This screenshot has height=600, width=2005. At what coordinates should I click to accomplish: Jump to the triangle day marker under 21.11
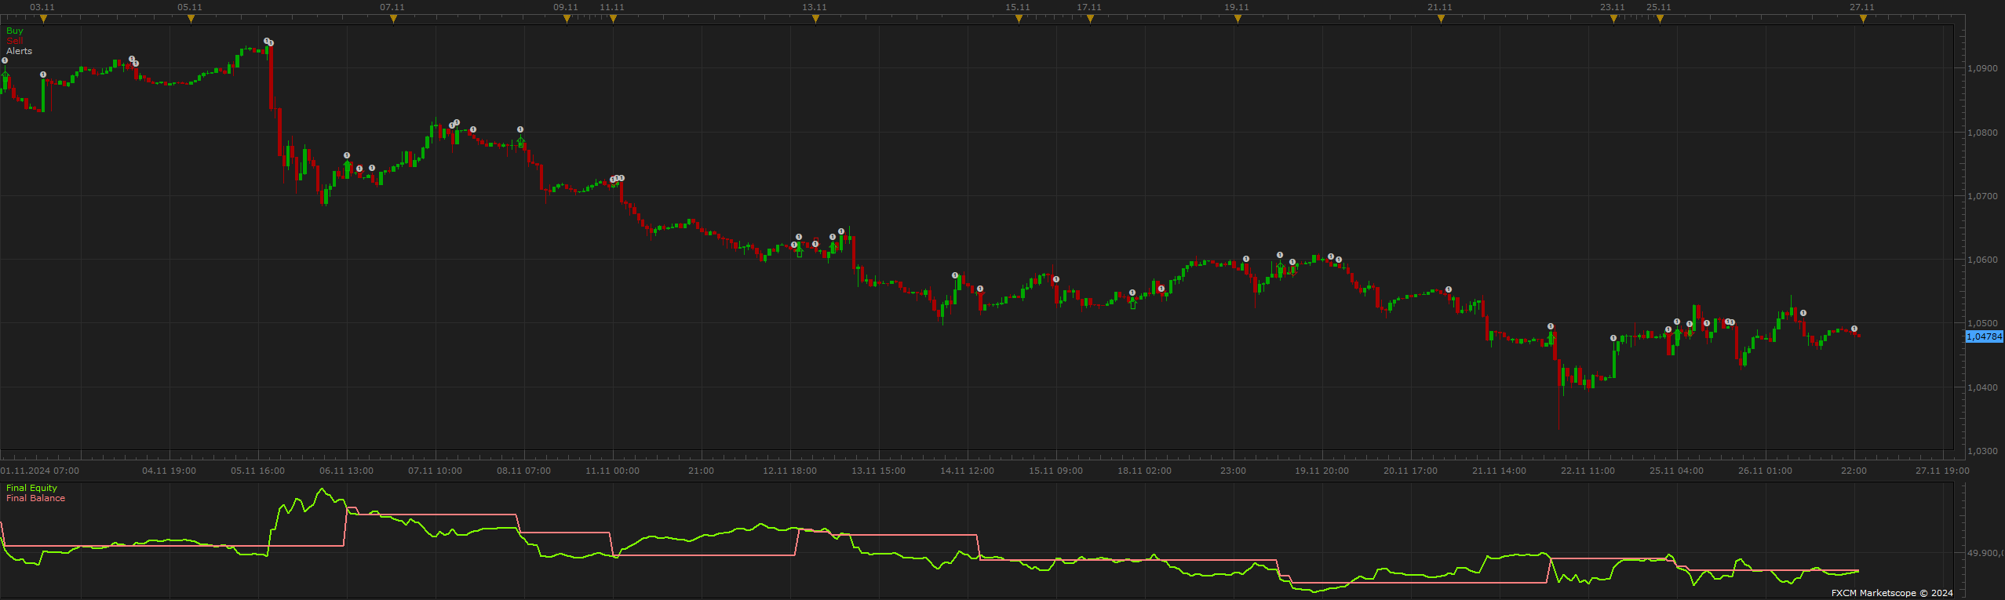click(x=1441, y=19)
